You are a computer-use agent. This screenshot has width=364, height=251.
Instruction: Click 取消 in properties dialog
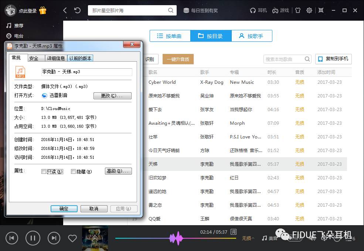(x=94, y=209)
